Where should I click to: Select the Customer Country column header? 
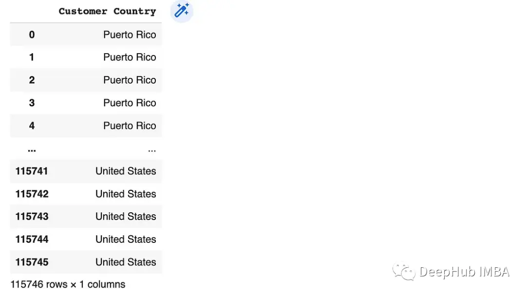click(107, 11)
